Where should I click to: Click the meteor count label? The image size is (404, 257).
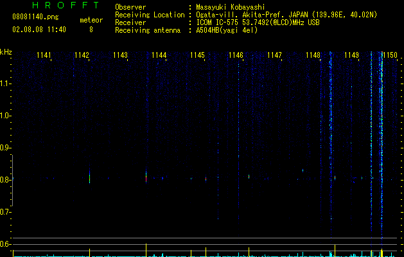pyautogui.click(x=91, y=20)
